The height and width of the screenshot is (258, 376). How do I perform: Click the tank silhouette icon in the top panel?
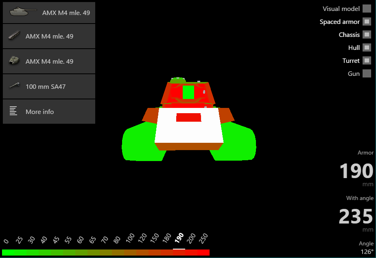tap(23, 11)
